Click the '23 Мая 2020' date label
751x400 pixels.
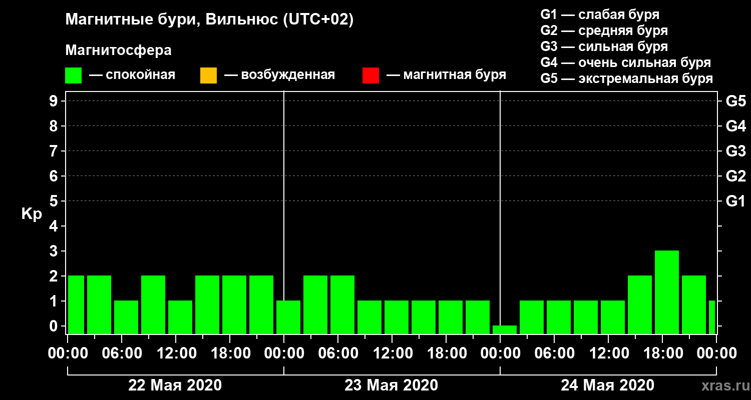(x=392, y=385)
